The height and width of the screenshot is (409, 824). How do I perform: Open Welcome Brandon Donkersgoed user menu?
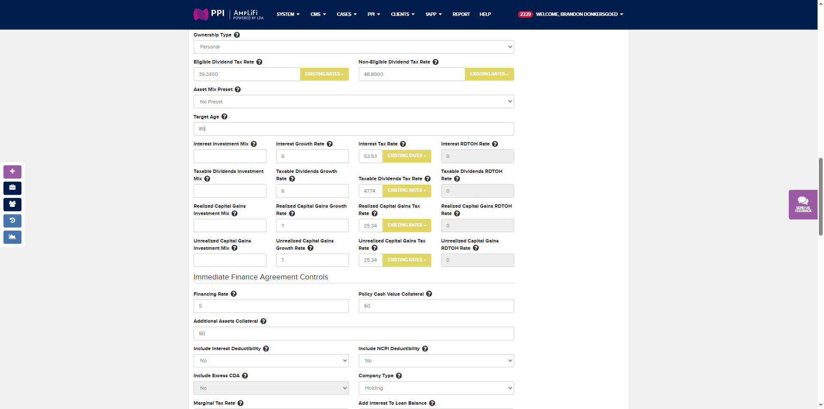[x=579, y=14]
